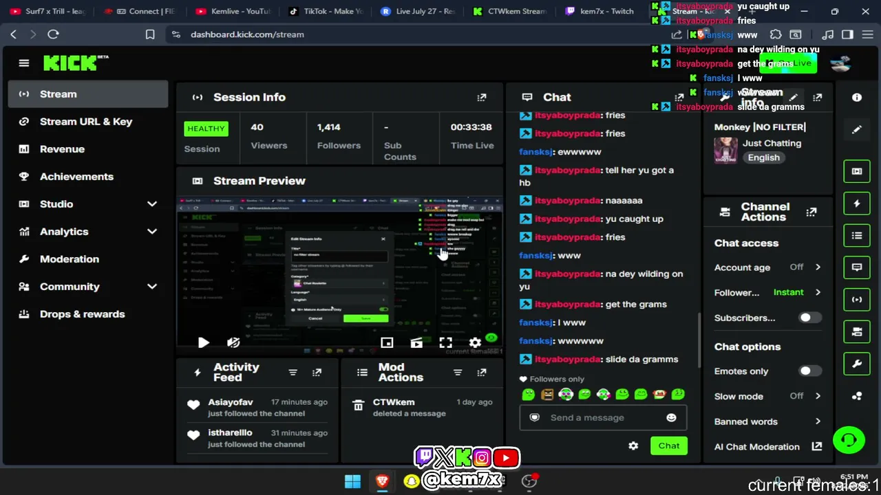881x495 pixels.
Task: Pop out the Chat panel
Action: click(679, 98)
